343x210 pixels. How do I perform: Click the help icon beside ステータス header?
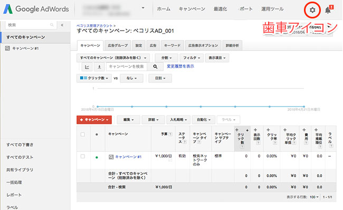pyautogui.click(x=184, y=142)
